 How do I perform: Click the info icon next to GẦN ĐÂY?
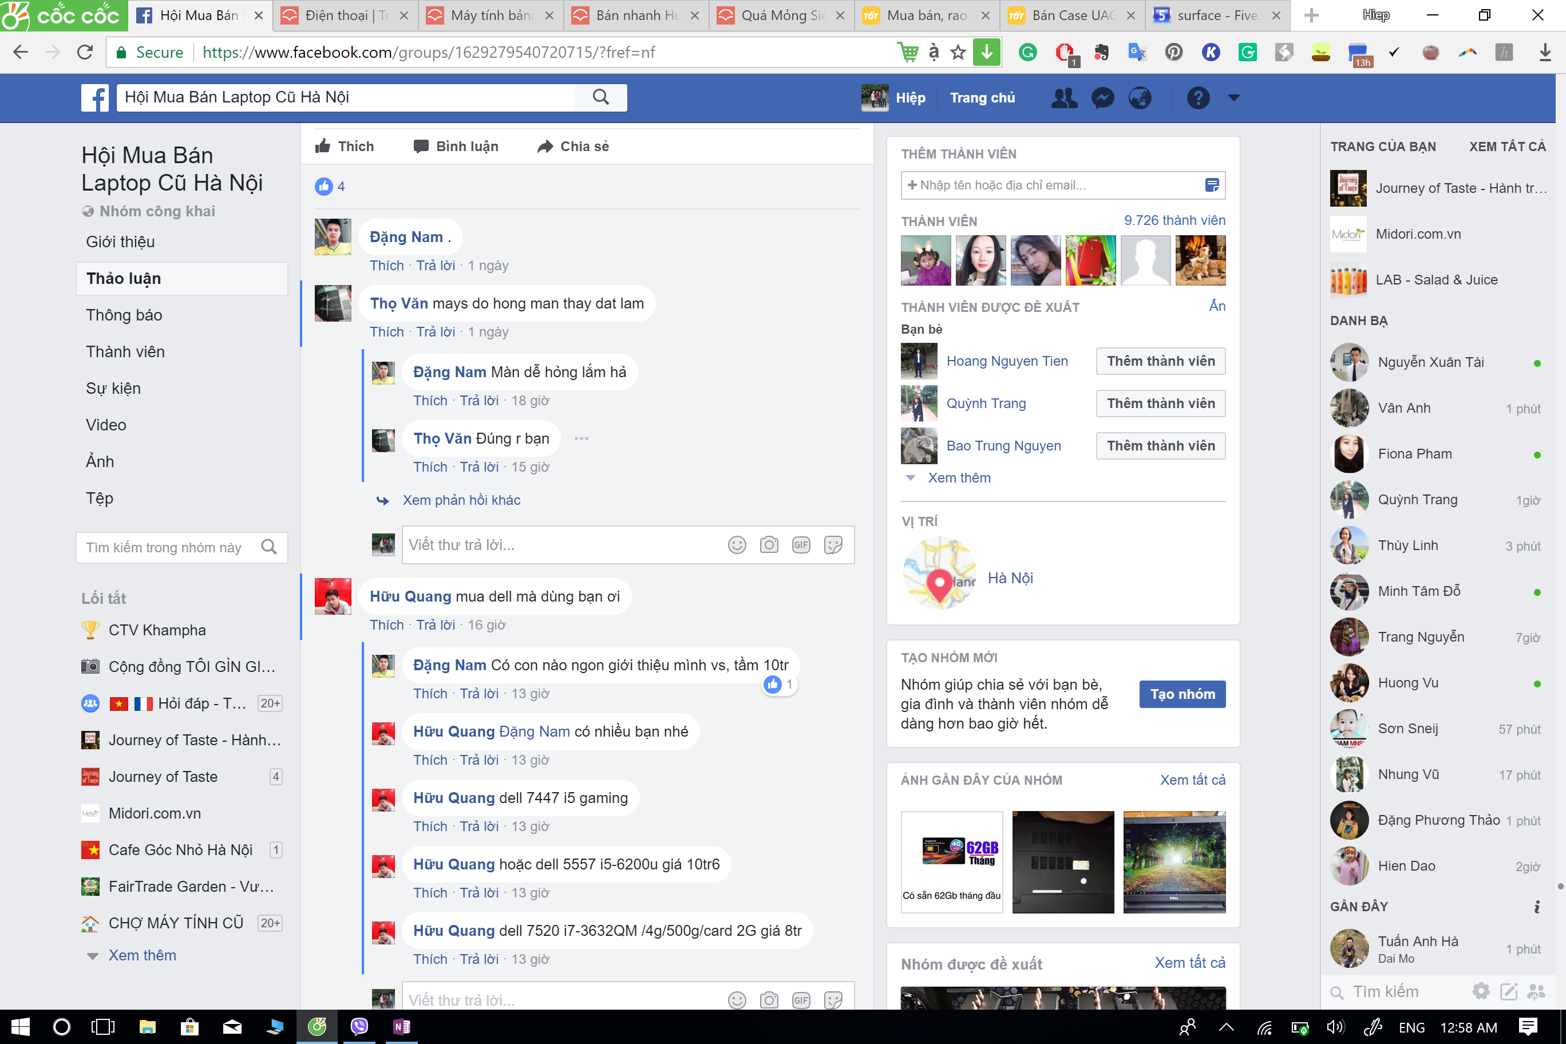[1537, 907]
